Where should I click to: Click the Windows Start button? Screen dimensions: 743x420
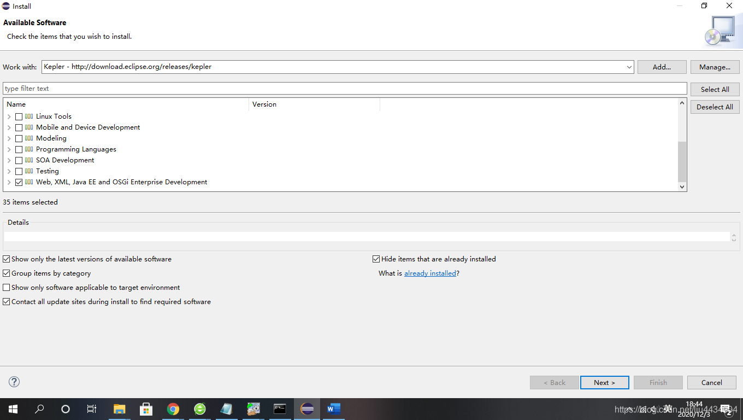point(13,409)
